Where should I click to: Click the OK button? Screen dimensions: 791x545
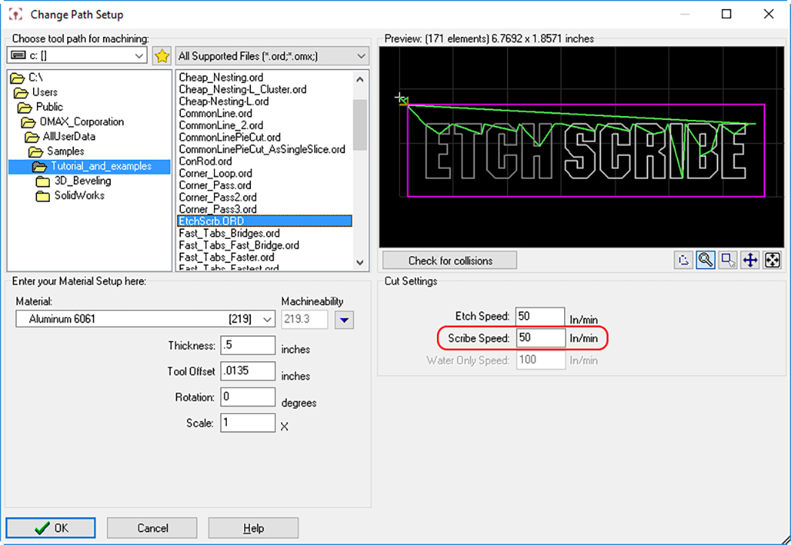[x=51, y=528]
